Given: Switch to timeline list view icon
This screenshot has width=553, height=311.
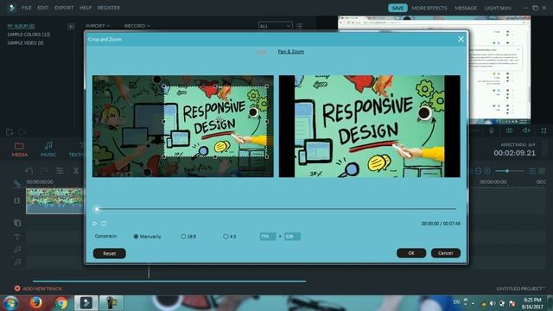Looking at the screenshot, I should [x=532, y=171].
